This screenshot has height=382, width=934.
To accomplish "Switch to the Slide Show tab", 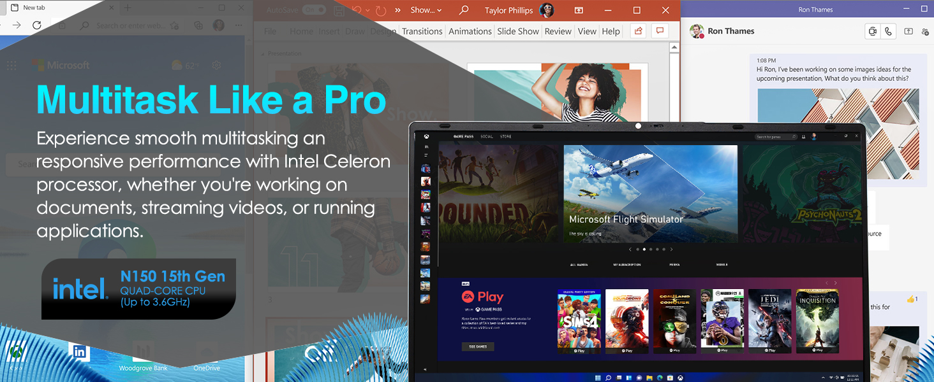I will pos(518,31).
